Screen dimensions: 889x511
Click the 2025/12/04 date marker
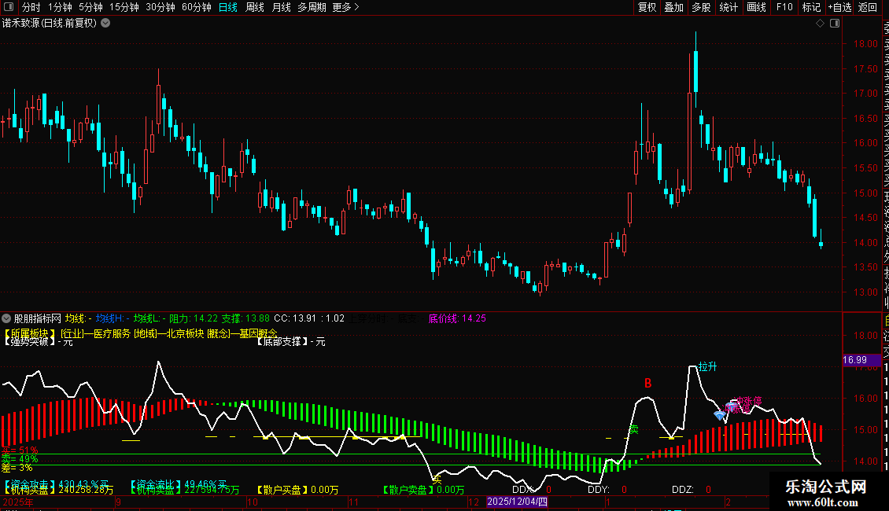(517, 502)
